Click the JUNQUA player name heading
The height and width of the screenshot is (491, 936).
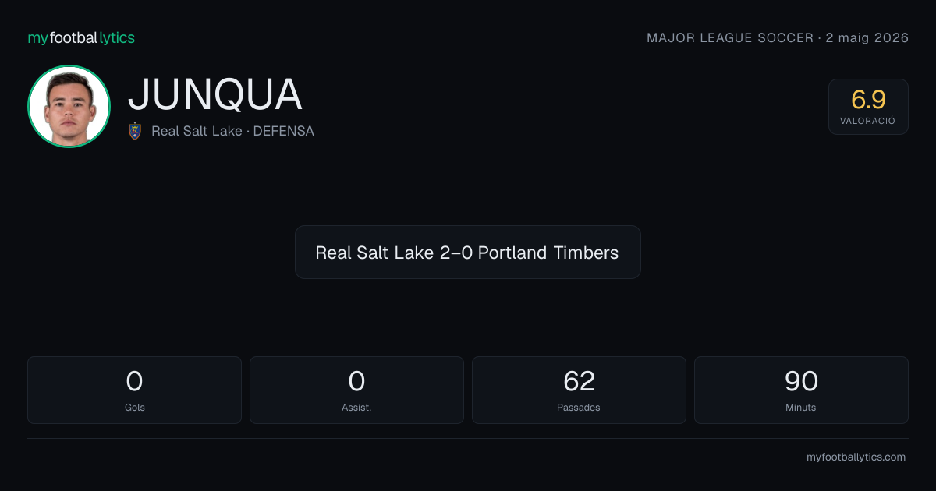214,94
